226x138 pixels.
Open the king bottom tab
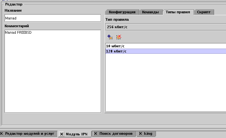click(x=148, y=133)
